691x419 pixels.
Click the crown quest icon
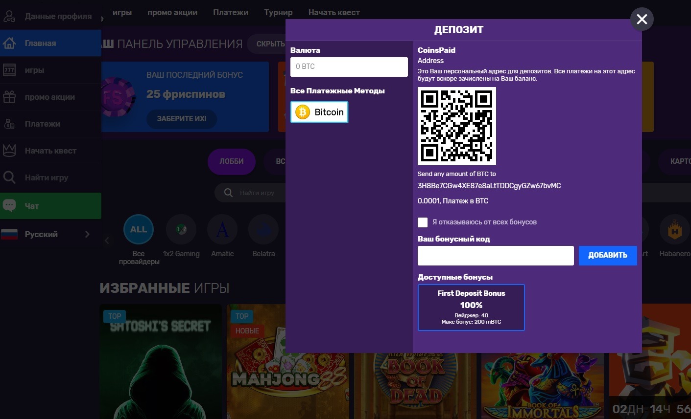(9, 151)
